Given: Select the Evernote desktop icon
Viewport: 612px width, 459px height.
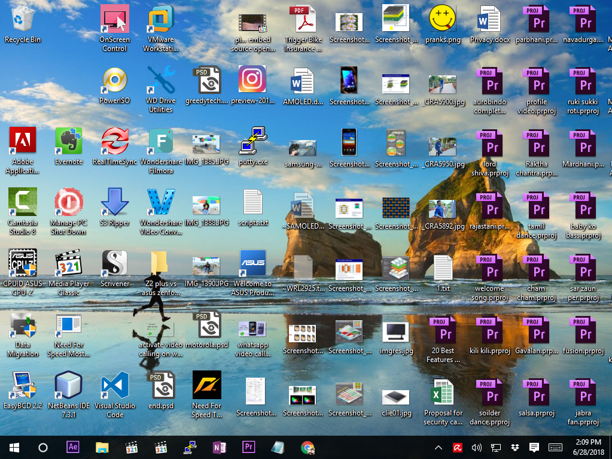Looking at the screenshot, I should click(x=69, y=139).
